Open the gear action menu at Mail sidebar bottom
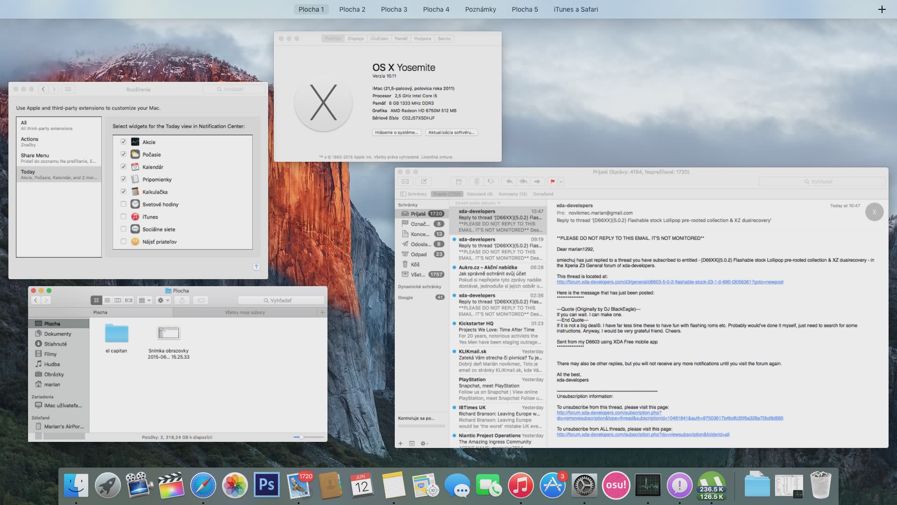Screen dimensions: 897x505 (424, 443)
